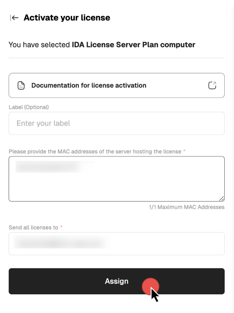Viewport: 234px width, 313px height.
Task: Click the red asterisk after Send all licenses to
Action: click(61, 227)
